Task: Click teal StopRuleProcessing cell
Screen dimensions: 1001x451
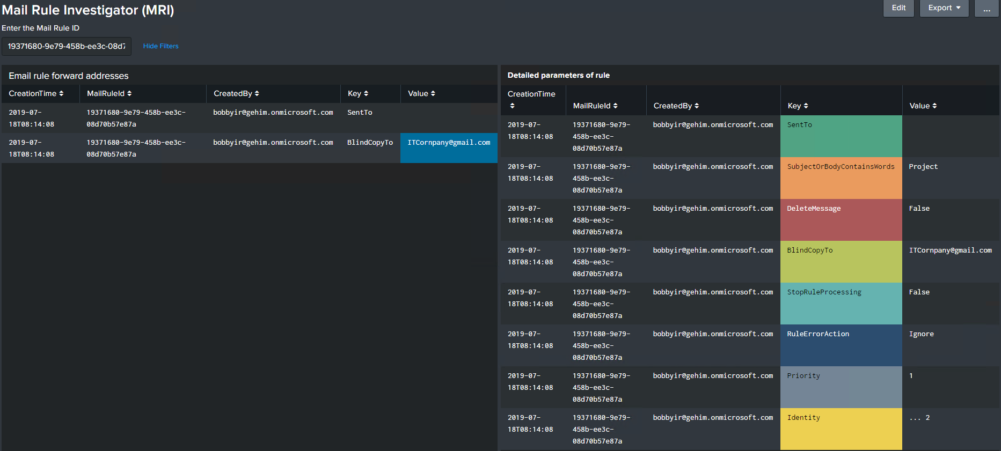Action: click(x=841, y=304)
